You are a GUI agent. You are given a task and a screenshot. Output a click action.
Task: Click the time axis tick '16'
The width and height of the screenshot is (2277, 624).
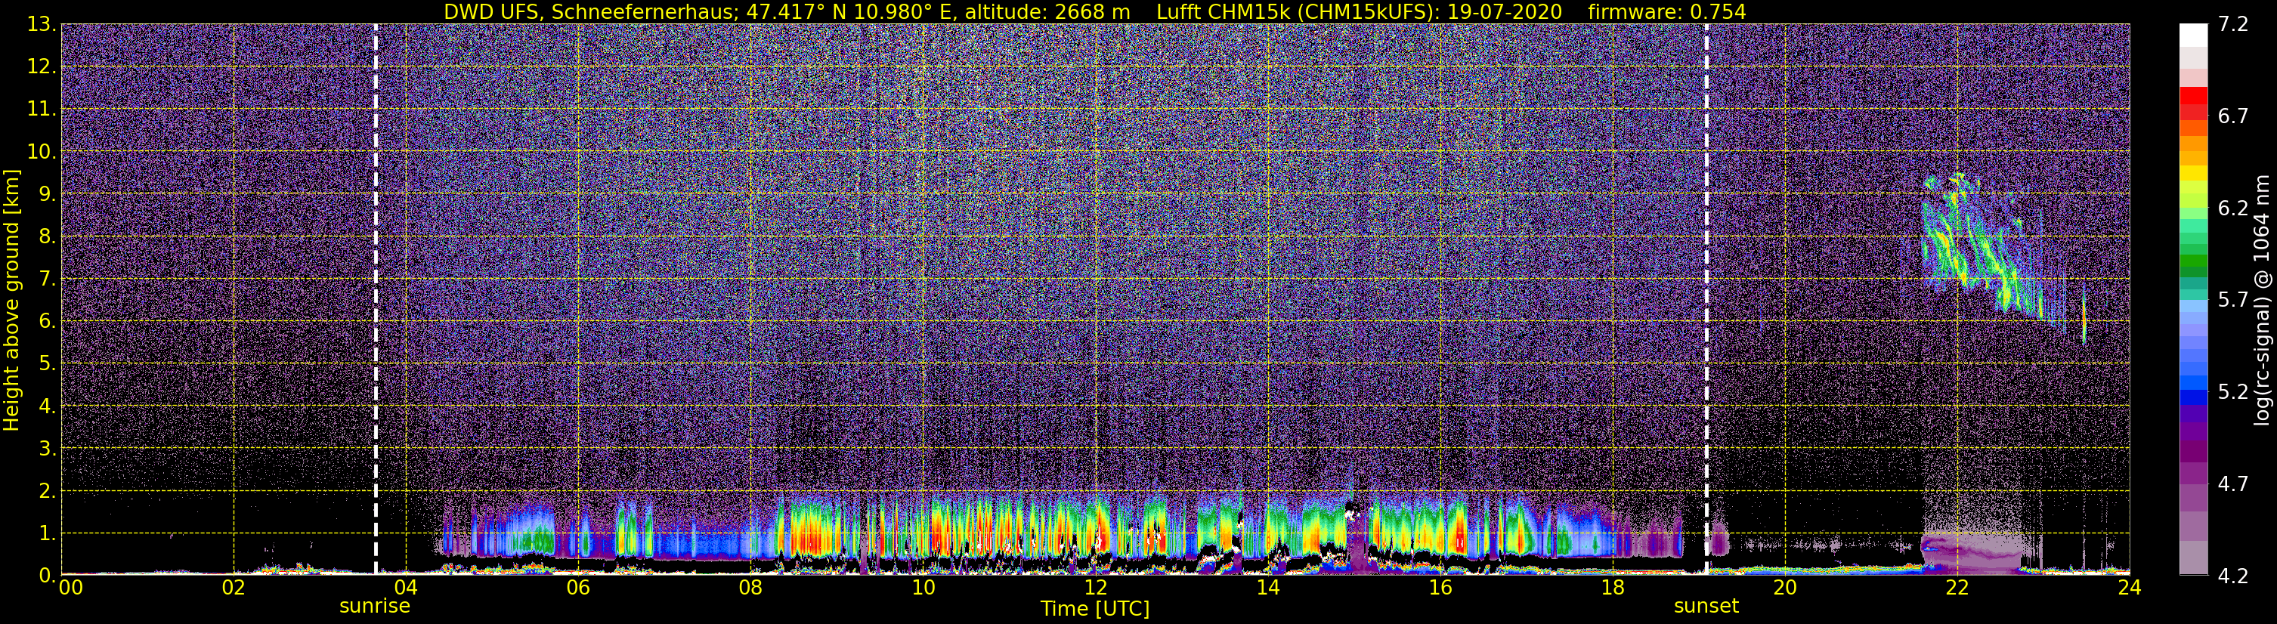coord(1440,588)
